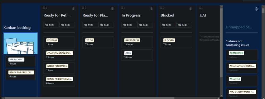
Task: Click No Min field in Ready for Planning column
Action: click(90, 25)
